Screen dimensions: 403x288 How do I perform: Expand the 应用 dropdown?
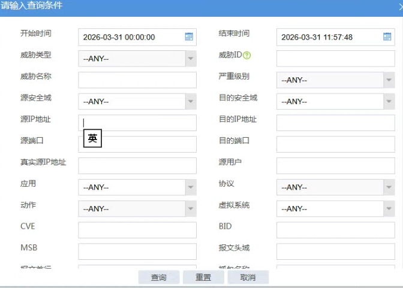[191, 187]
